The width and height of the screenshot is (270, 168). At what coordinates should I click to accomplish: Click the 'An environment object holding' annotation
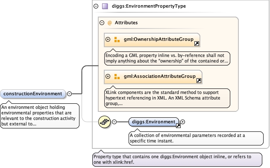click(40, 116)
